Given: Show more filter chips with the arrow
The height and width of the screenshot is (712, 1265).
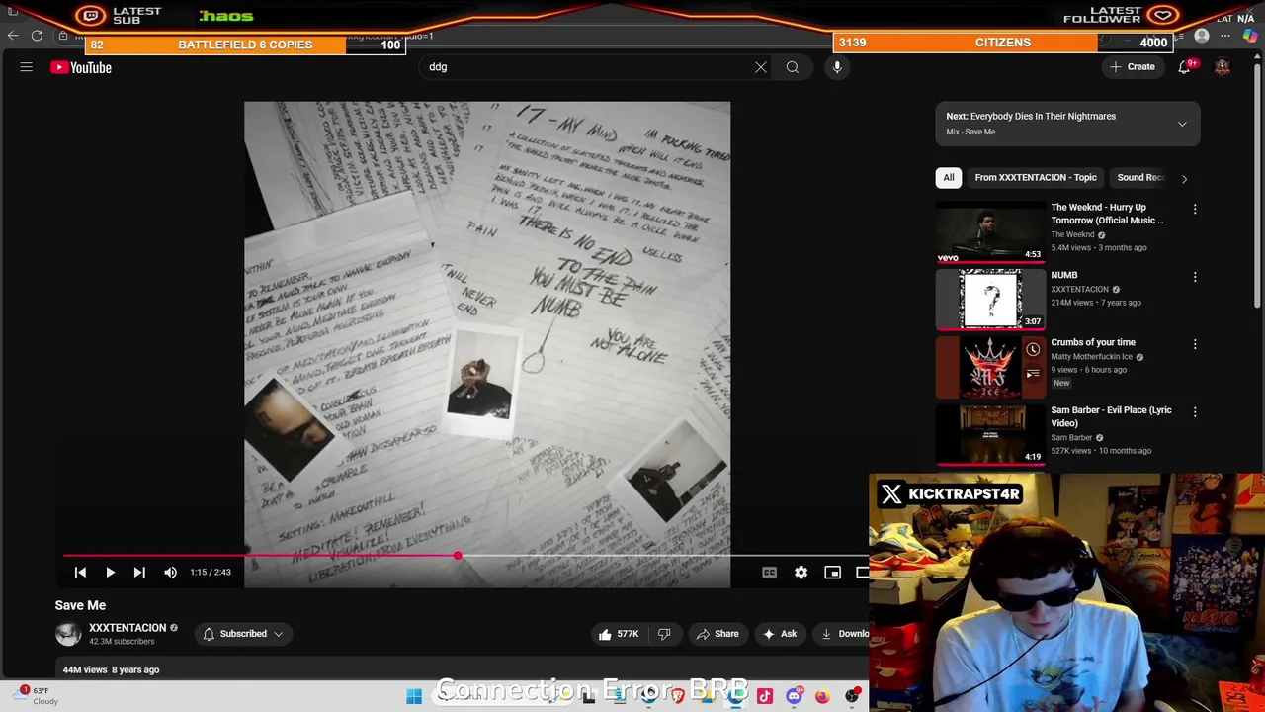Looking at the screenshot, I should click(x=1184, y=178).
